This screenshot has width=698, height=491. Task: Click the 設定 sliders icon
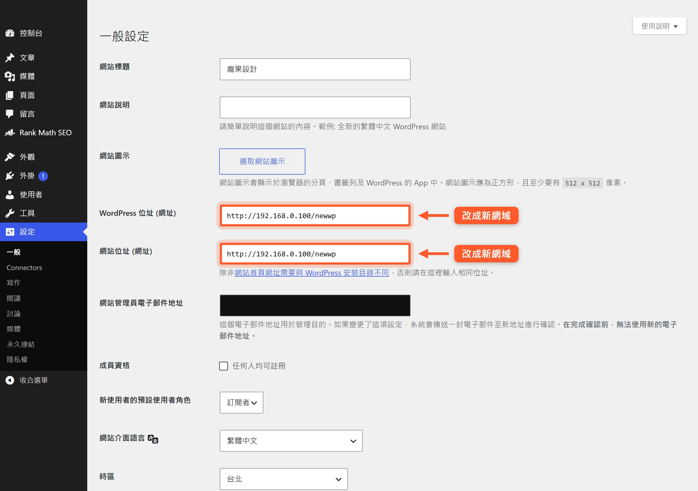click(10, 232)
